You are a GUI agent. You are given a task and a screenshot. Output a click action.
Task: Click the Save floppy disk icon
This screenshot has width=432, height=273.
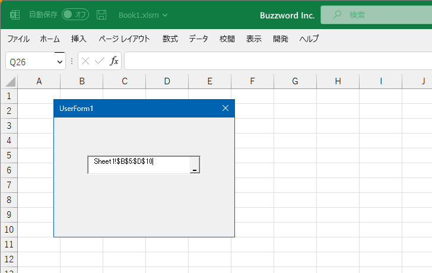[x=101, y=15]
